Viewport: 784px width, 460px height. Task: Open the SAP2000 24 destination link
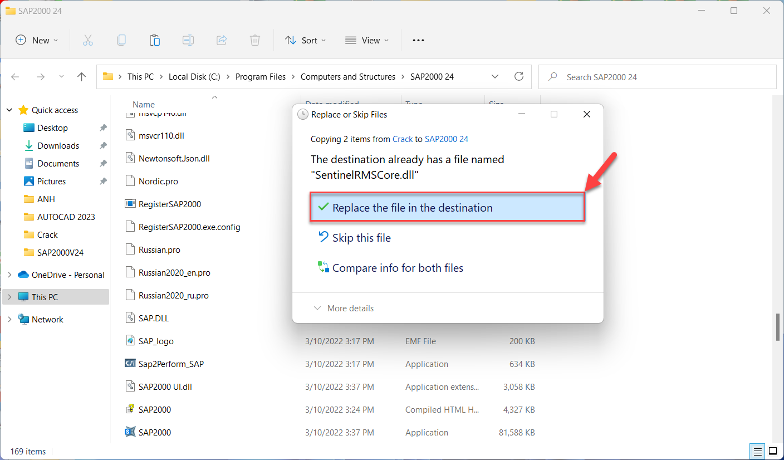pos(447,139)
